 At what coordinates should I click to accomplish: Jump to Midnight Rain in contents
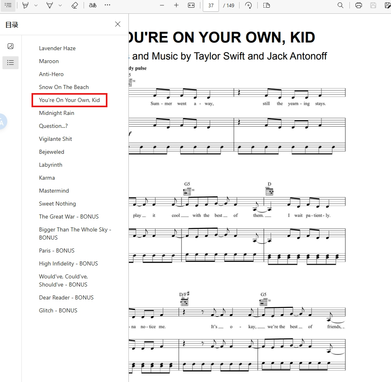pos(57,113)
